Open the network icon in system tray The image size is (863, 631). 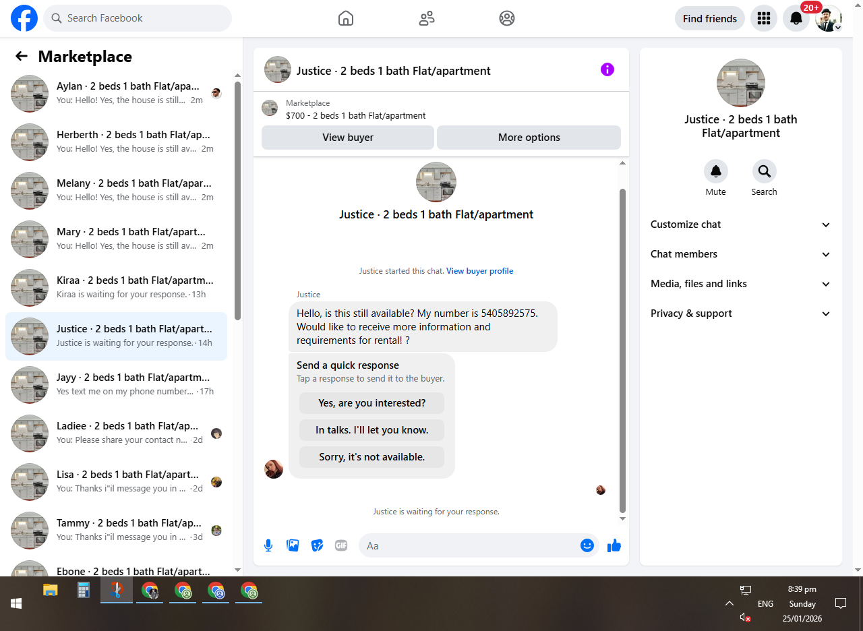(745, 590)
